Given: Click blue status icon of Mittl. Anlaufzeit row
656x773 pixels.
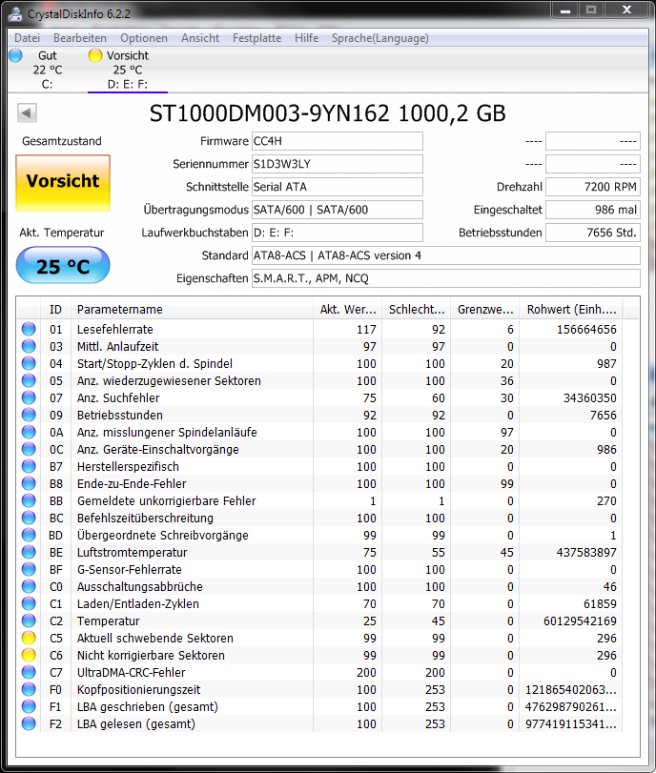Looking at the screenshot, I should (29, 346).
